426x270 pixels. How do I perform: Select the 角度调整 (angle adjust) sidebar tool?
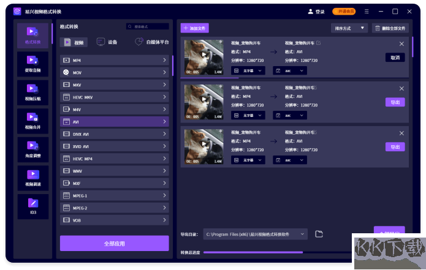[x=32, y=148]
